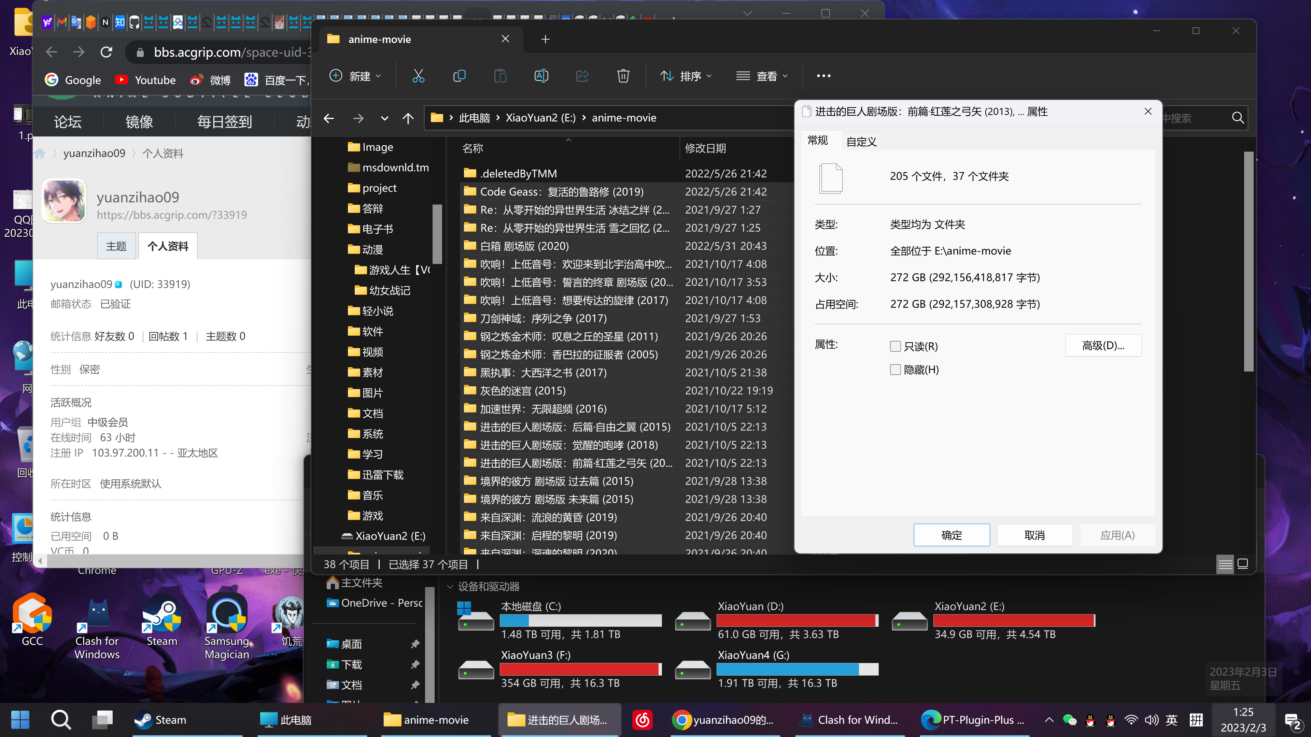The height and width of the screenshot is (737, 1311).
Task: Click the Paste clipboard icon in Explorer toolbar
Action: 500,76
